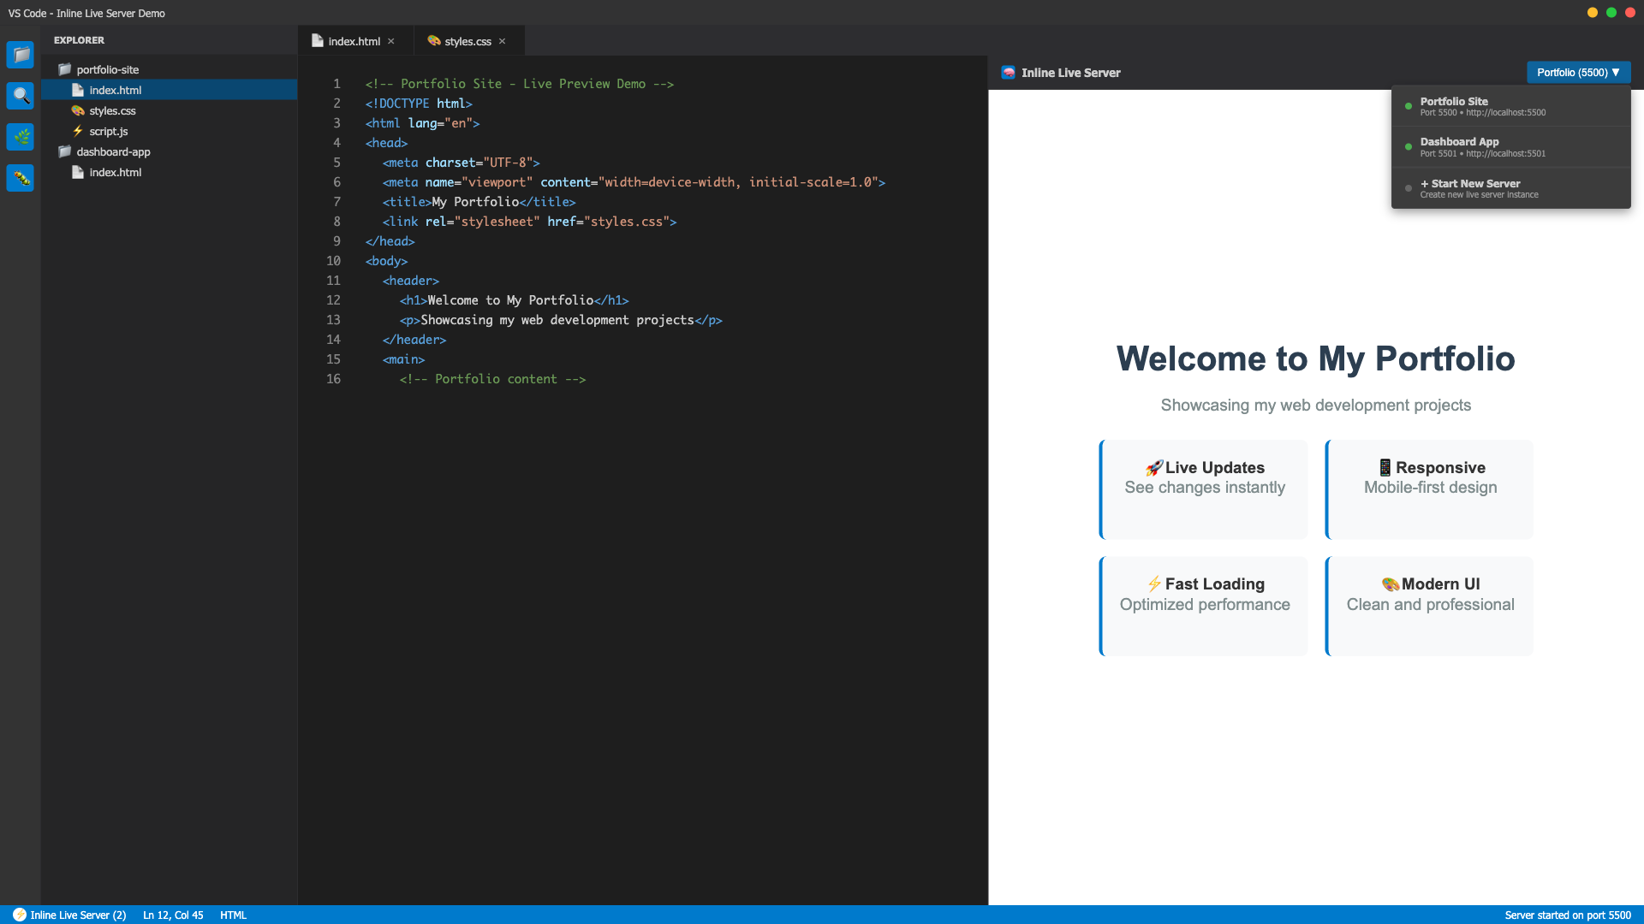Close the styles.css editor tab
The width and height of the screenshot is (1644, 924).
pyautogui.click(x=503, y=41)
